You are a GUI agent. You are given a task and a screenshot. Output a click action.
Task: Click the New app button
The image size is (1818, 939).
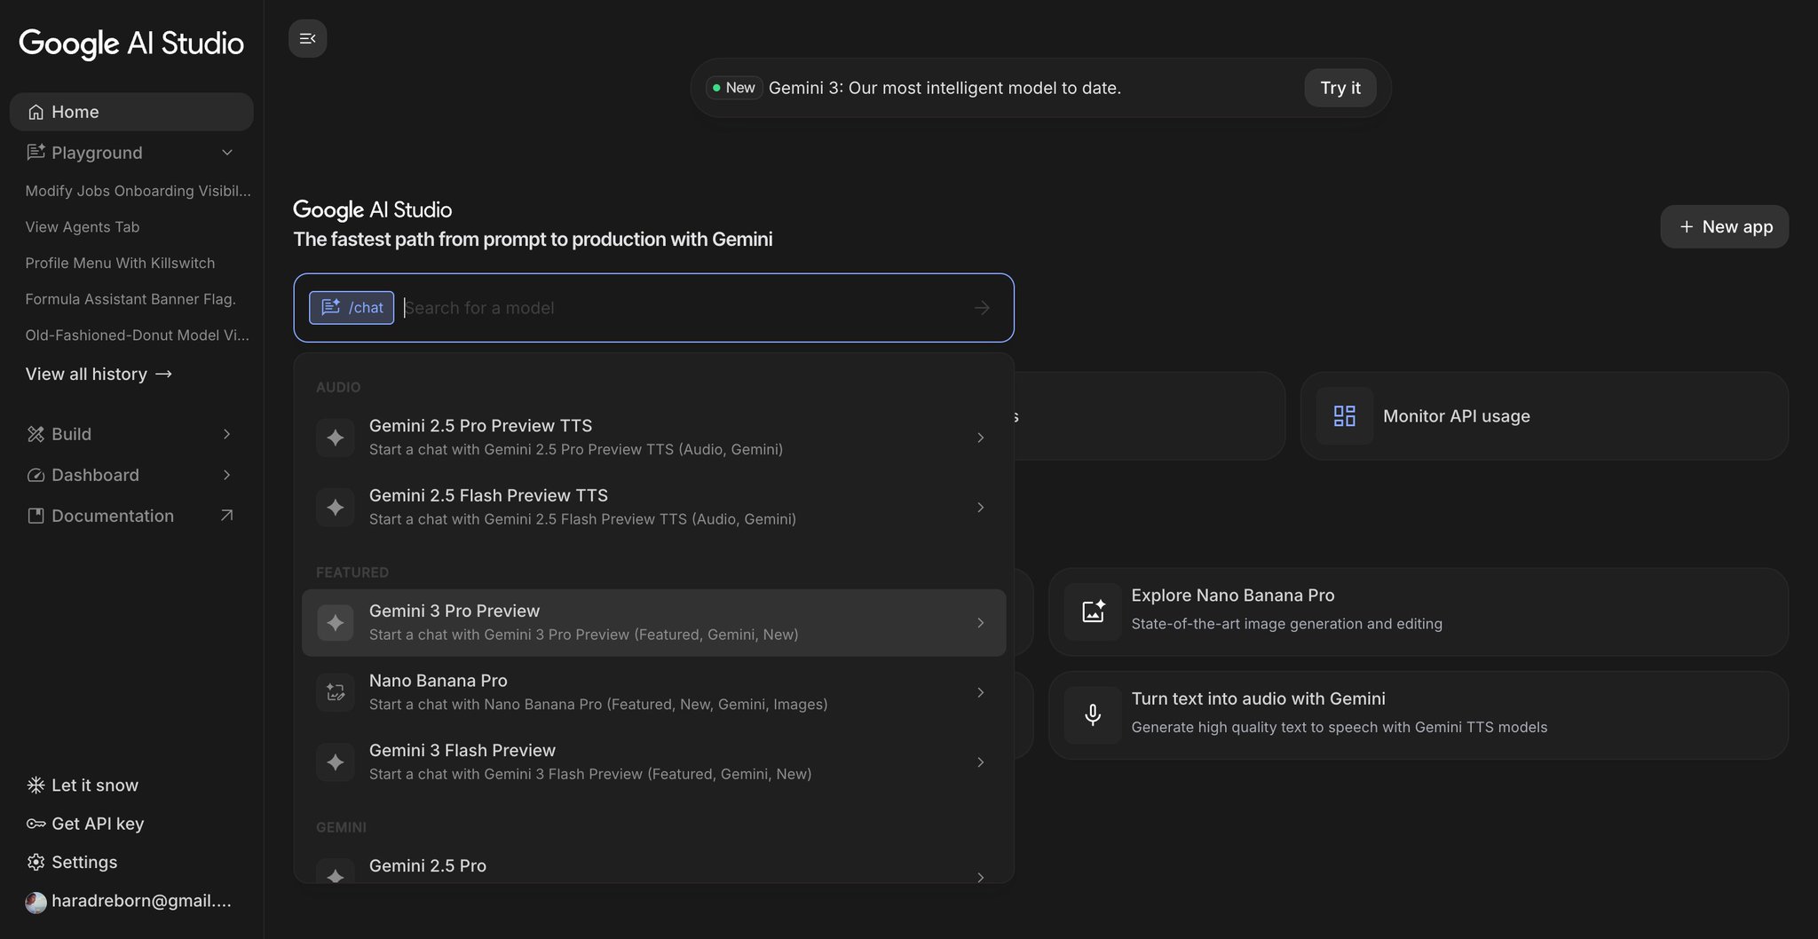click(1724, 227)
